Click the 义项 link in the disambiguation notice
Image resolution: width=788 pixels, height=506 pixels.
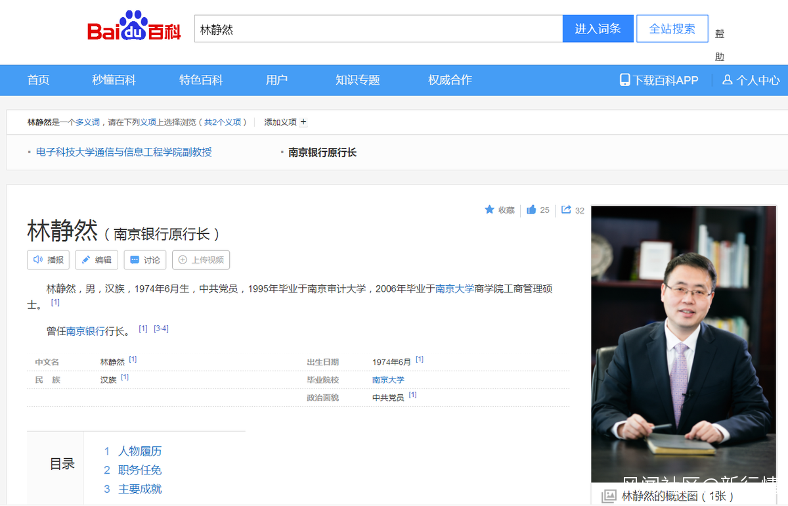pyautogui.click(x=148, y=122)
